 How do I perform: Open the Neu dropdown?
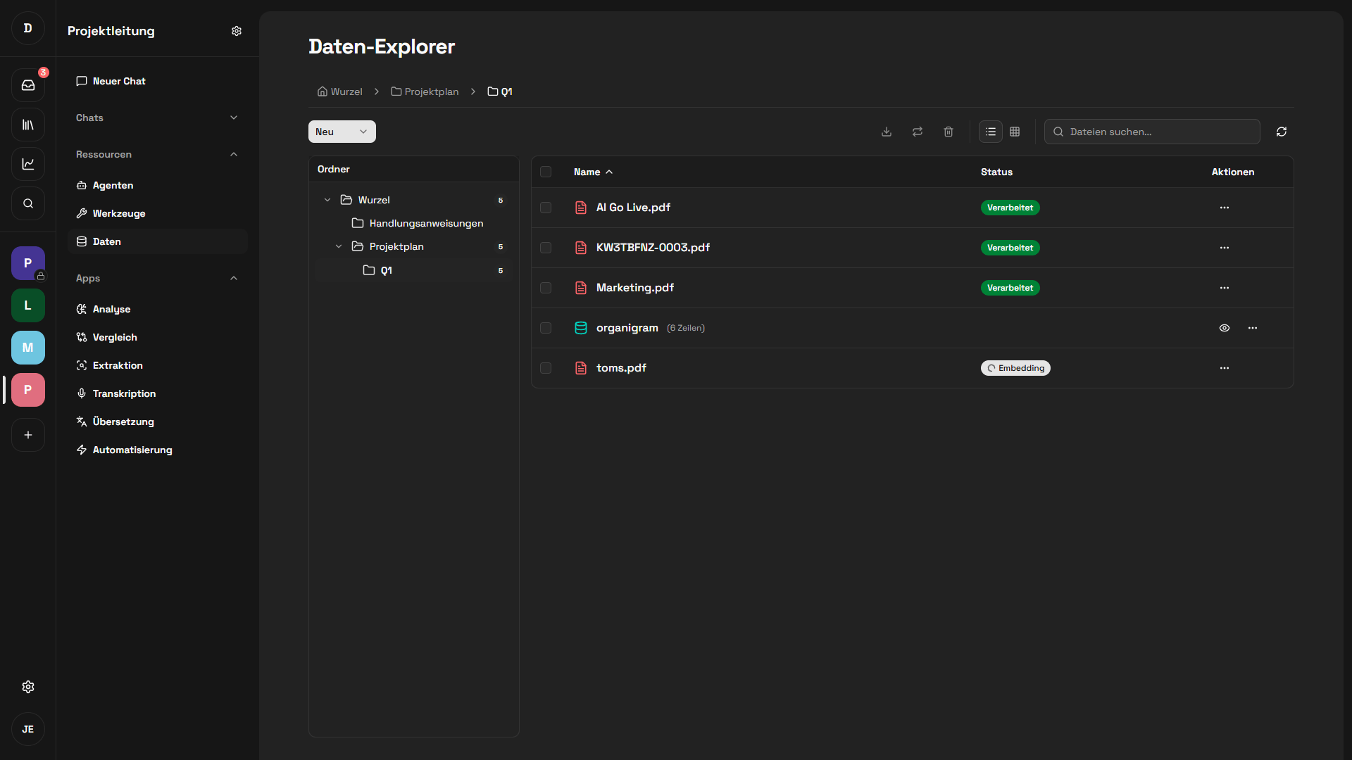[x=342, y=132]
